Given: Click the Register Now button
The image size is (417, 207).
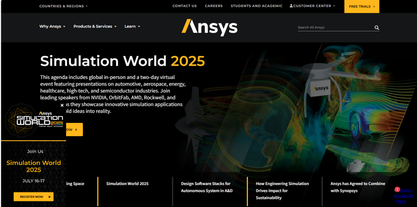Looking at the screenshot, I should click(34, 197).
